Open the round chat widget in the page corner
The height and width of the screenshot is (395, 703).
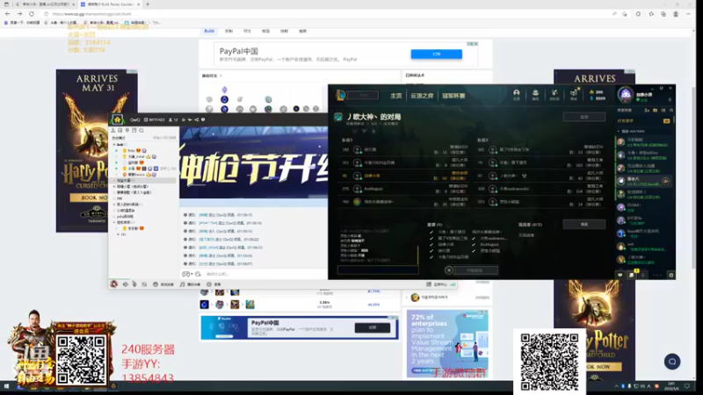[672, 362]
